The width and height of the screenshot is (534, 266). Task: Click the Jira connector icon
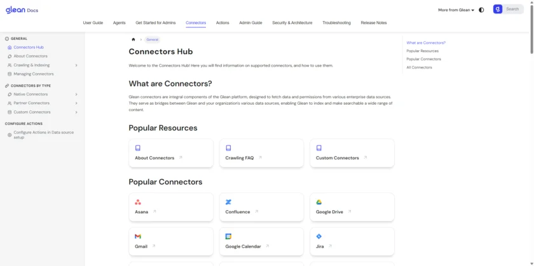pos(319,236)
